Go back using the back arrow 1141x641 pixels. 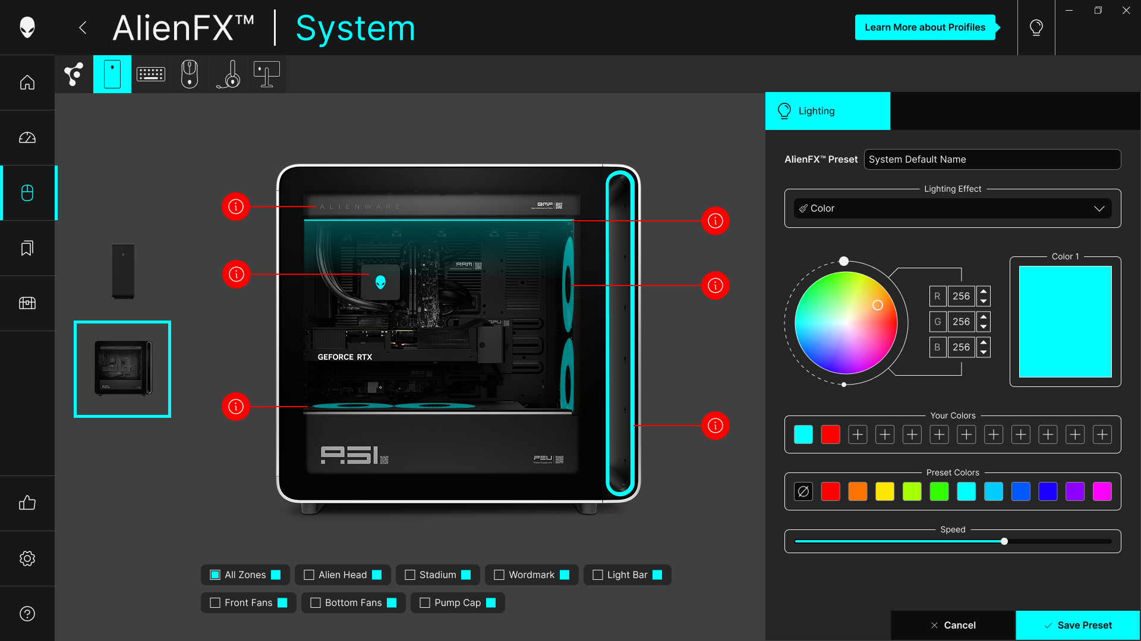[x=83, y=27]
